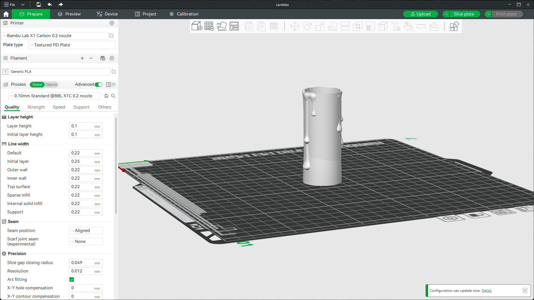Image resolution: width=534 pixels, height=300 pixels.
Task: Toggle the Advanced settings switch
Action: (99, 85)
